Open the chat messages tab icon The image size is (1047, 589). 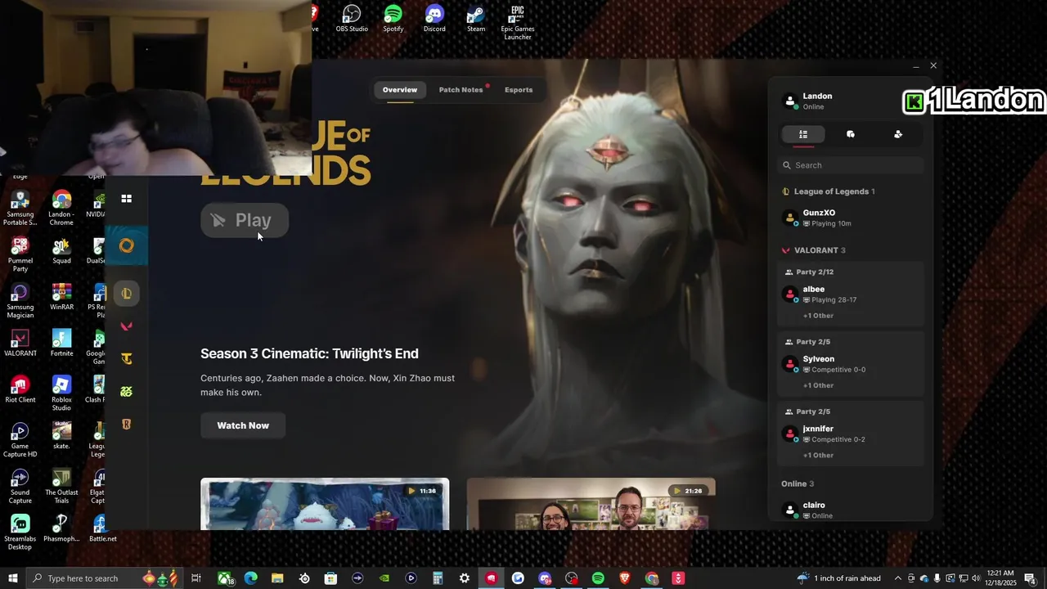pos(851,134)
